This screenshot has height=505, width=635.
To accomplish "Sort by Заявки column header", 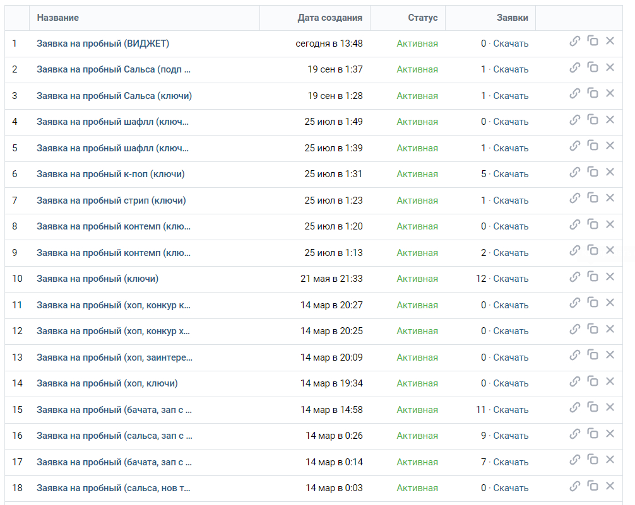I will click(513, 18).
